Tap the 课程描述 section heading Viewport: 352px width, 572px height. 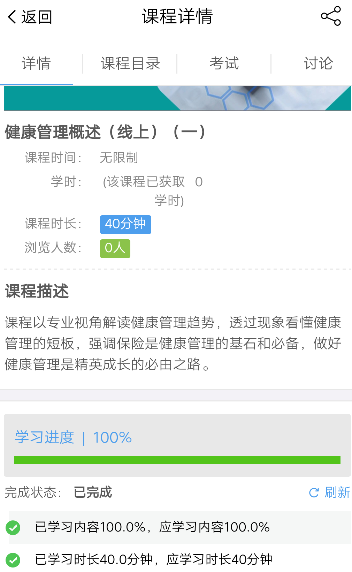click(x=37, y=291)
